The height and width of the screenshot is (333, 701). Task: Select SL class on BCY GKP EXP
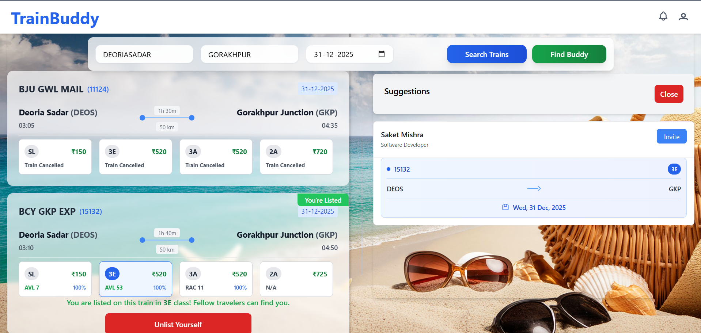(55, 279)
